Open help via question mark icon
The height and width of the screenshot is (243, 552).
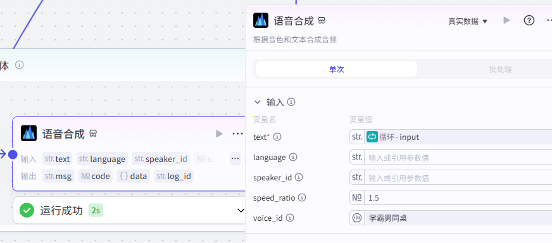[x=529, y=20]
